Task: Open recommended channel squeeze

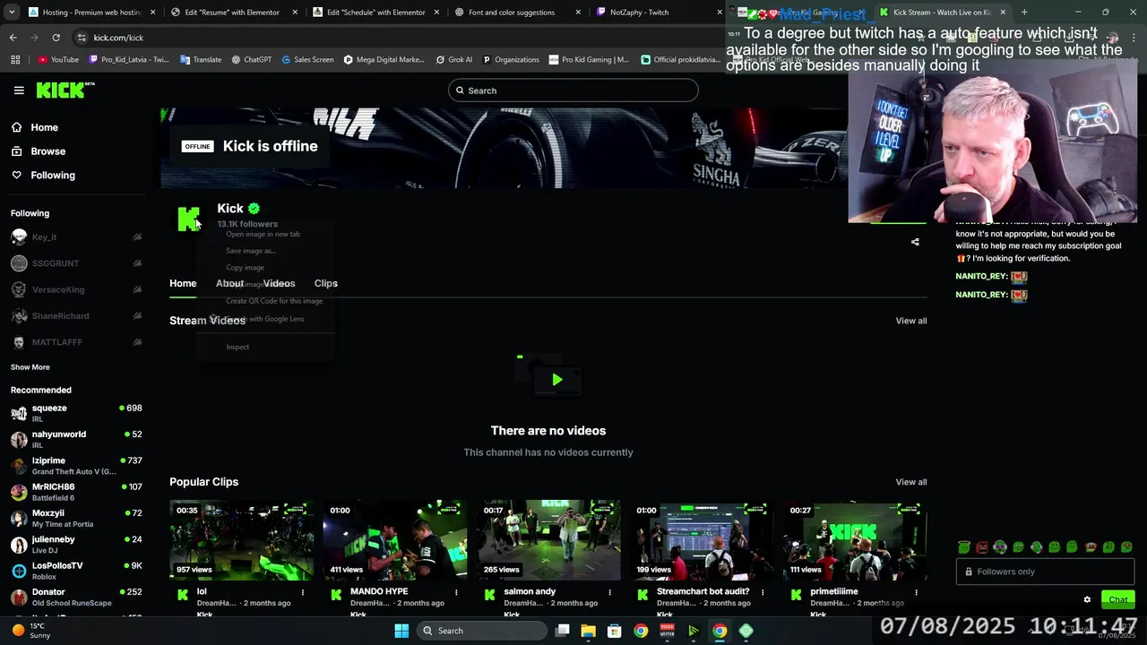Action: 76,413
